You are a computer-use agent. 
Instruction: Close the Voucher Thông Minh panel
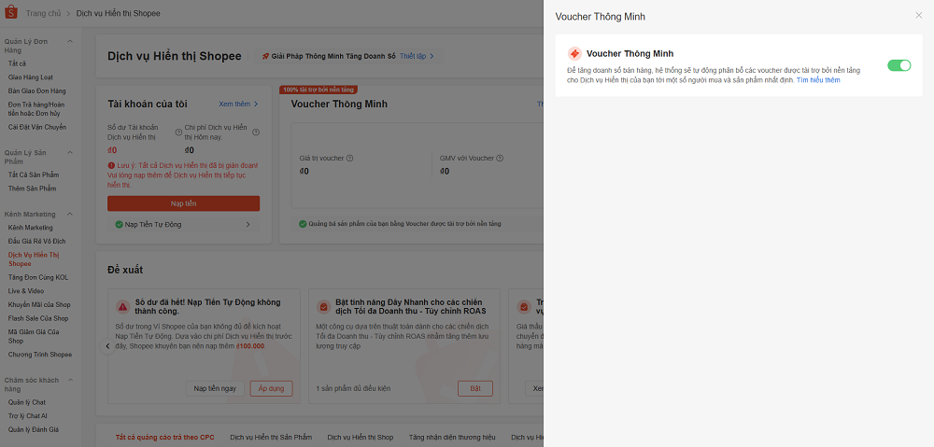pos(918,16)
